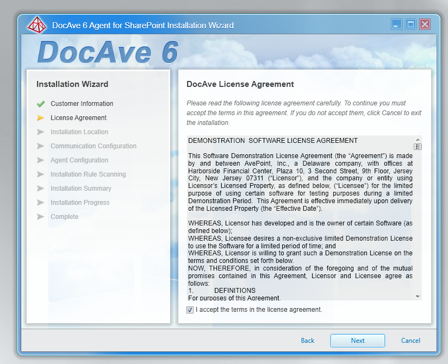
Task: Select the Communication Configuration step
Action: pyautogui.click(x=93, y=146)
